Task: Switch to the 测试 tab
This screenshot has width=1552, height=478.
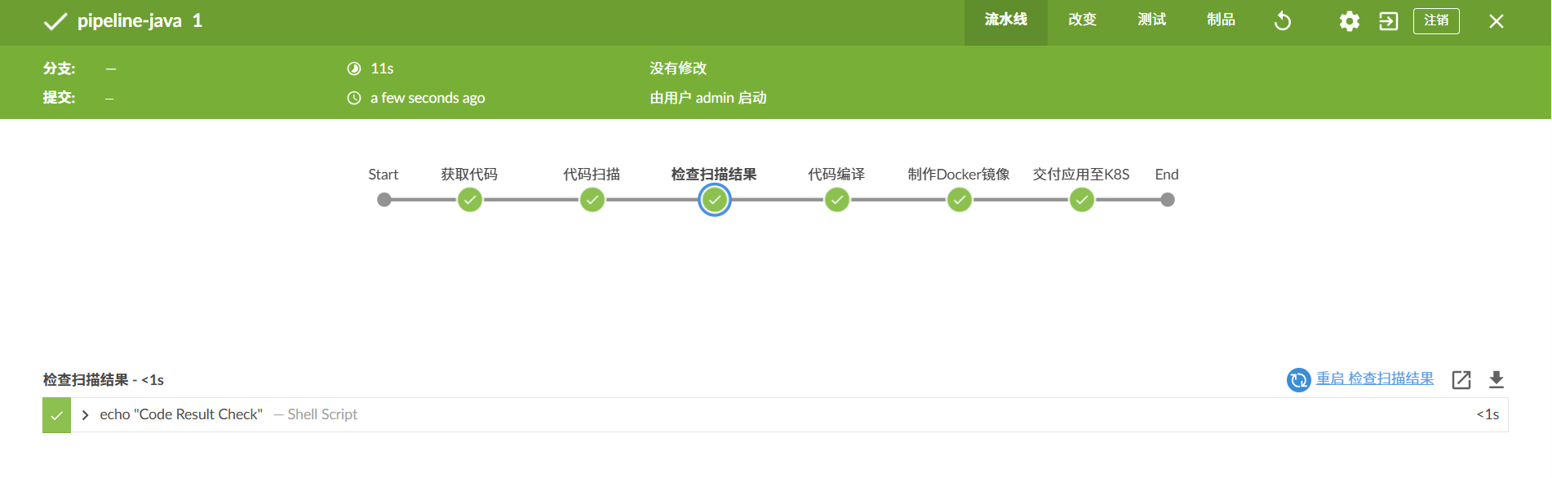Action: [1151, 20]
